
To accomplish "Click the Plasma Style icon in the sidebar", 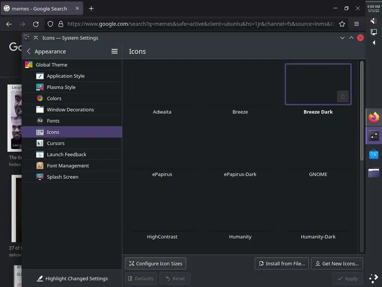I will tap(40, 87).
